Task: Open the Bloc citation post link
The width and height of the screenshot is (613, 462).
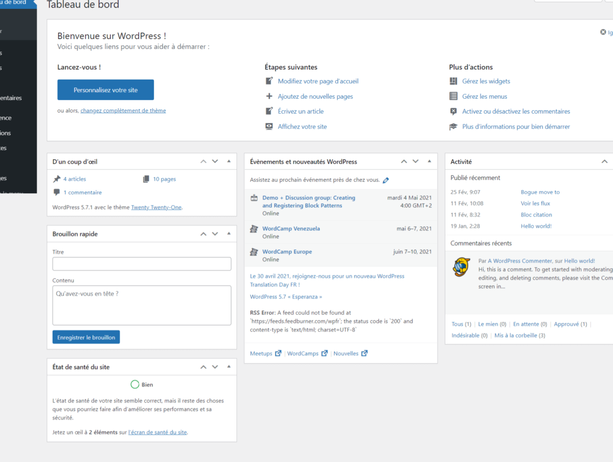Action: tap(536, 215)
